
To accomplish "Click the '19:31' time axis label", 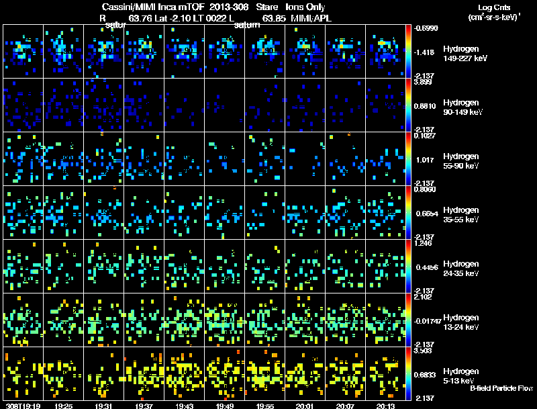I will (104, 406).
